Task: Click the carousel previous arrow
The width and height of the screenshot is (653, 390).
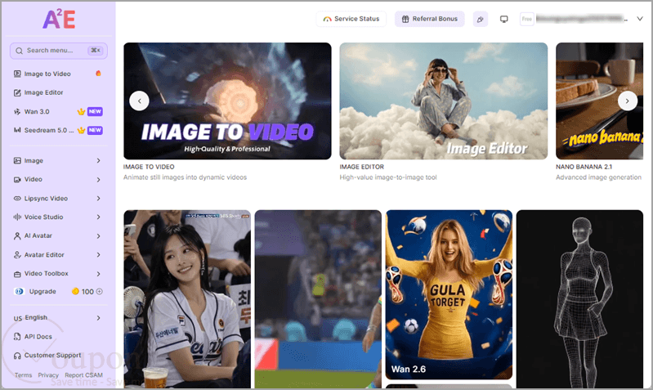Action: [139, 101]
